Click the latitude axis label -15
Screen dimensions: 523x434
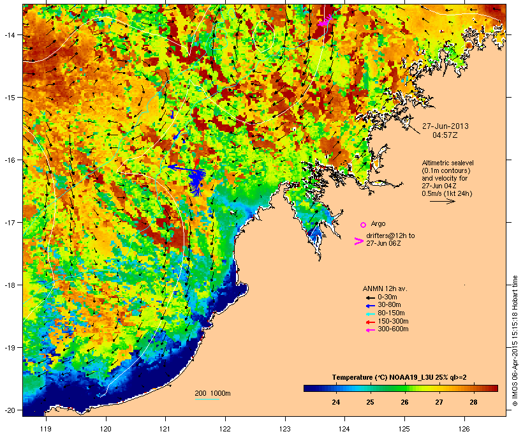click(10, 98)
